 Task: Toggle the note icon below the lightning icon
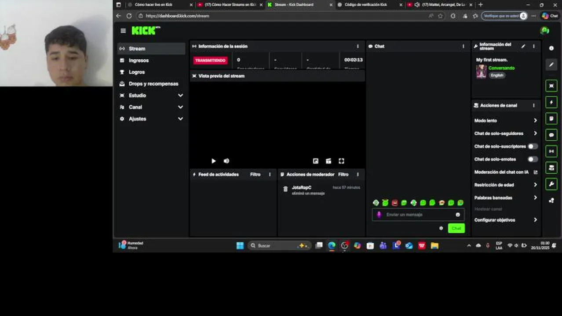(551, 118)
